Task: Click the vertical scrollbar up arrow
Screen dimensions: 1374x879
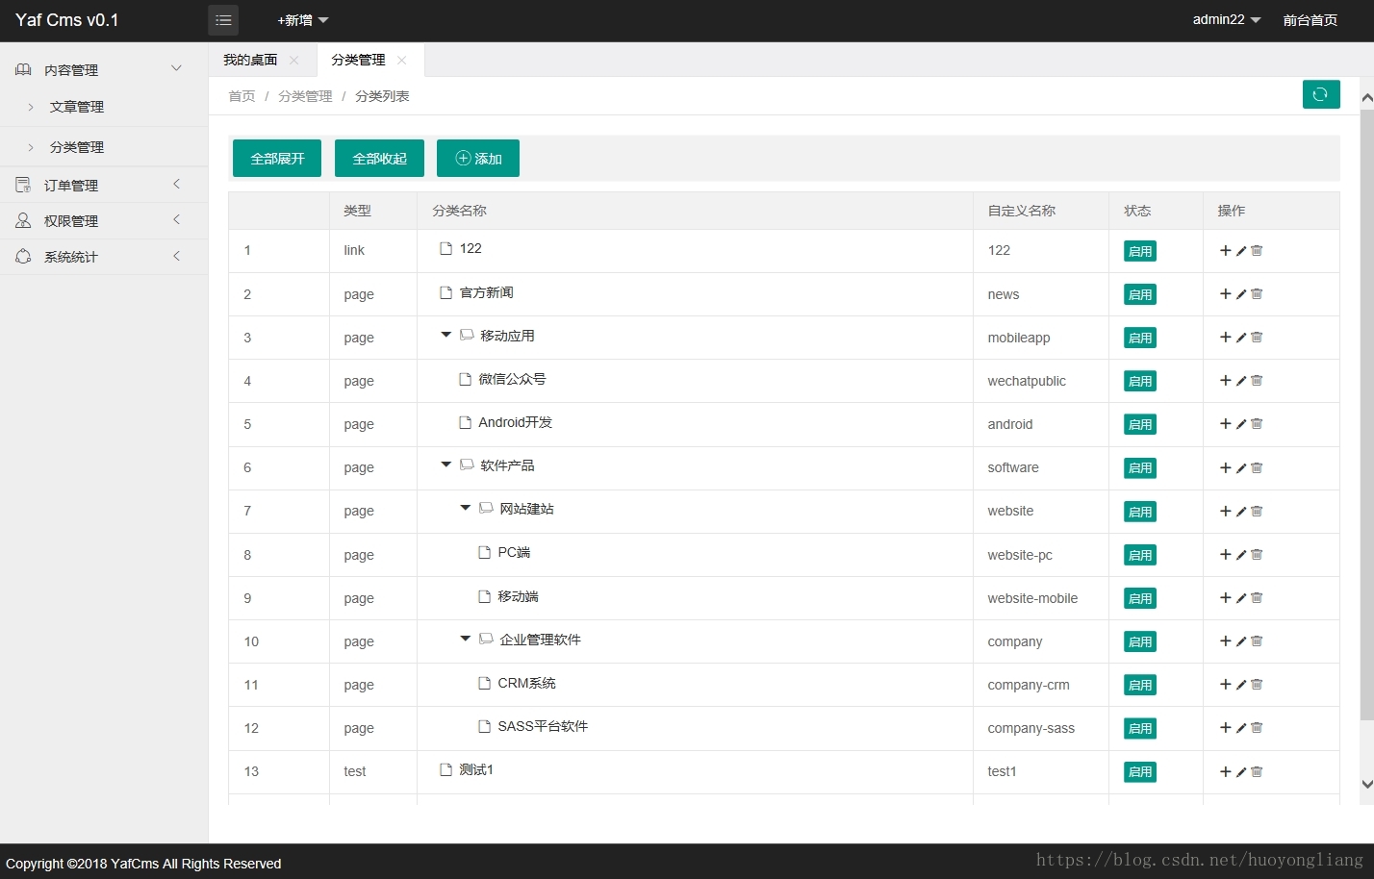Action: 1367,97
